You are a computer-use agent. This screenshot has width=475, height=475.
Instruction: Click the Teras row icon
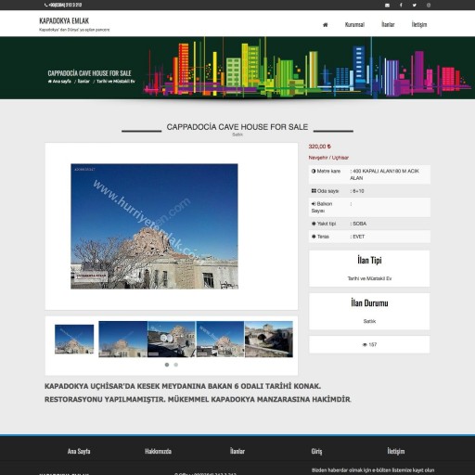click(314, 237)
